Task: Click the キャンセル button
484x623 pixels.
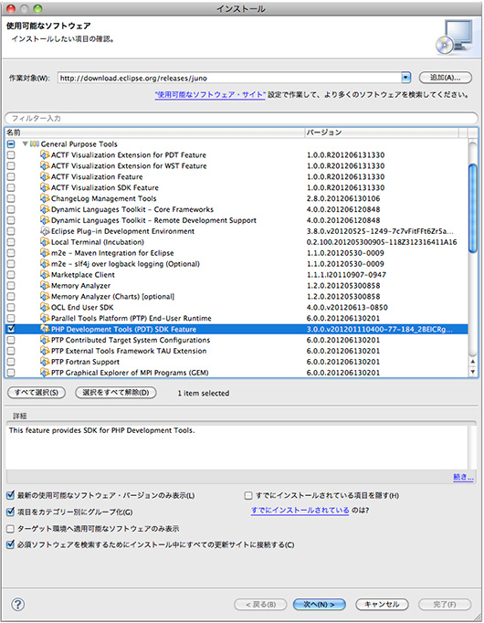Action: [382, 605]
